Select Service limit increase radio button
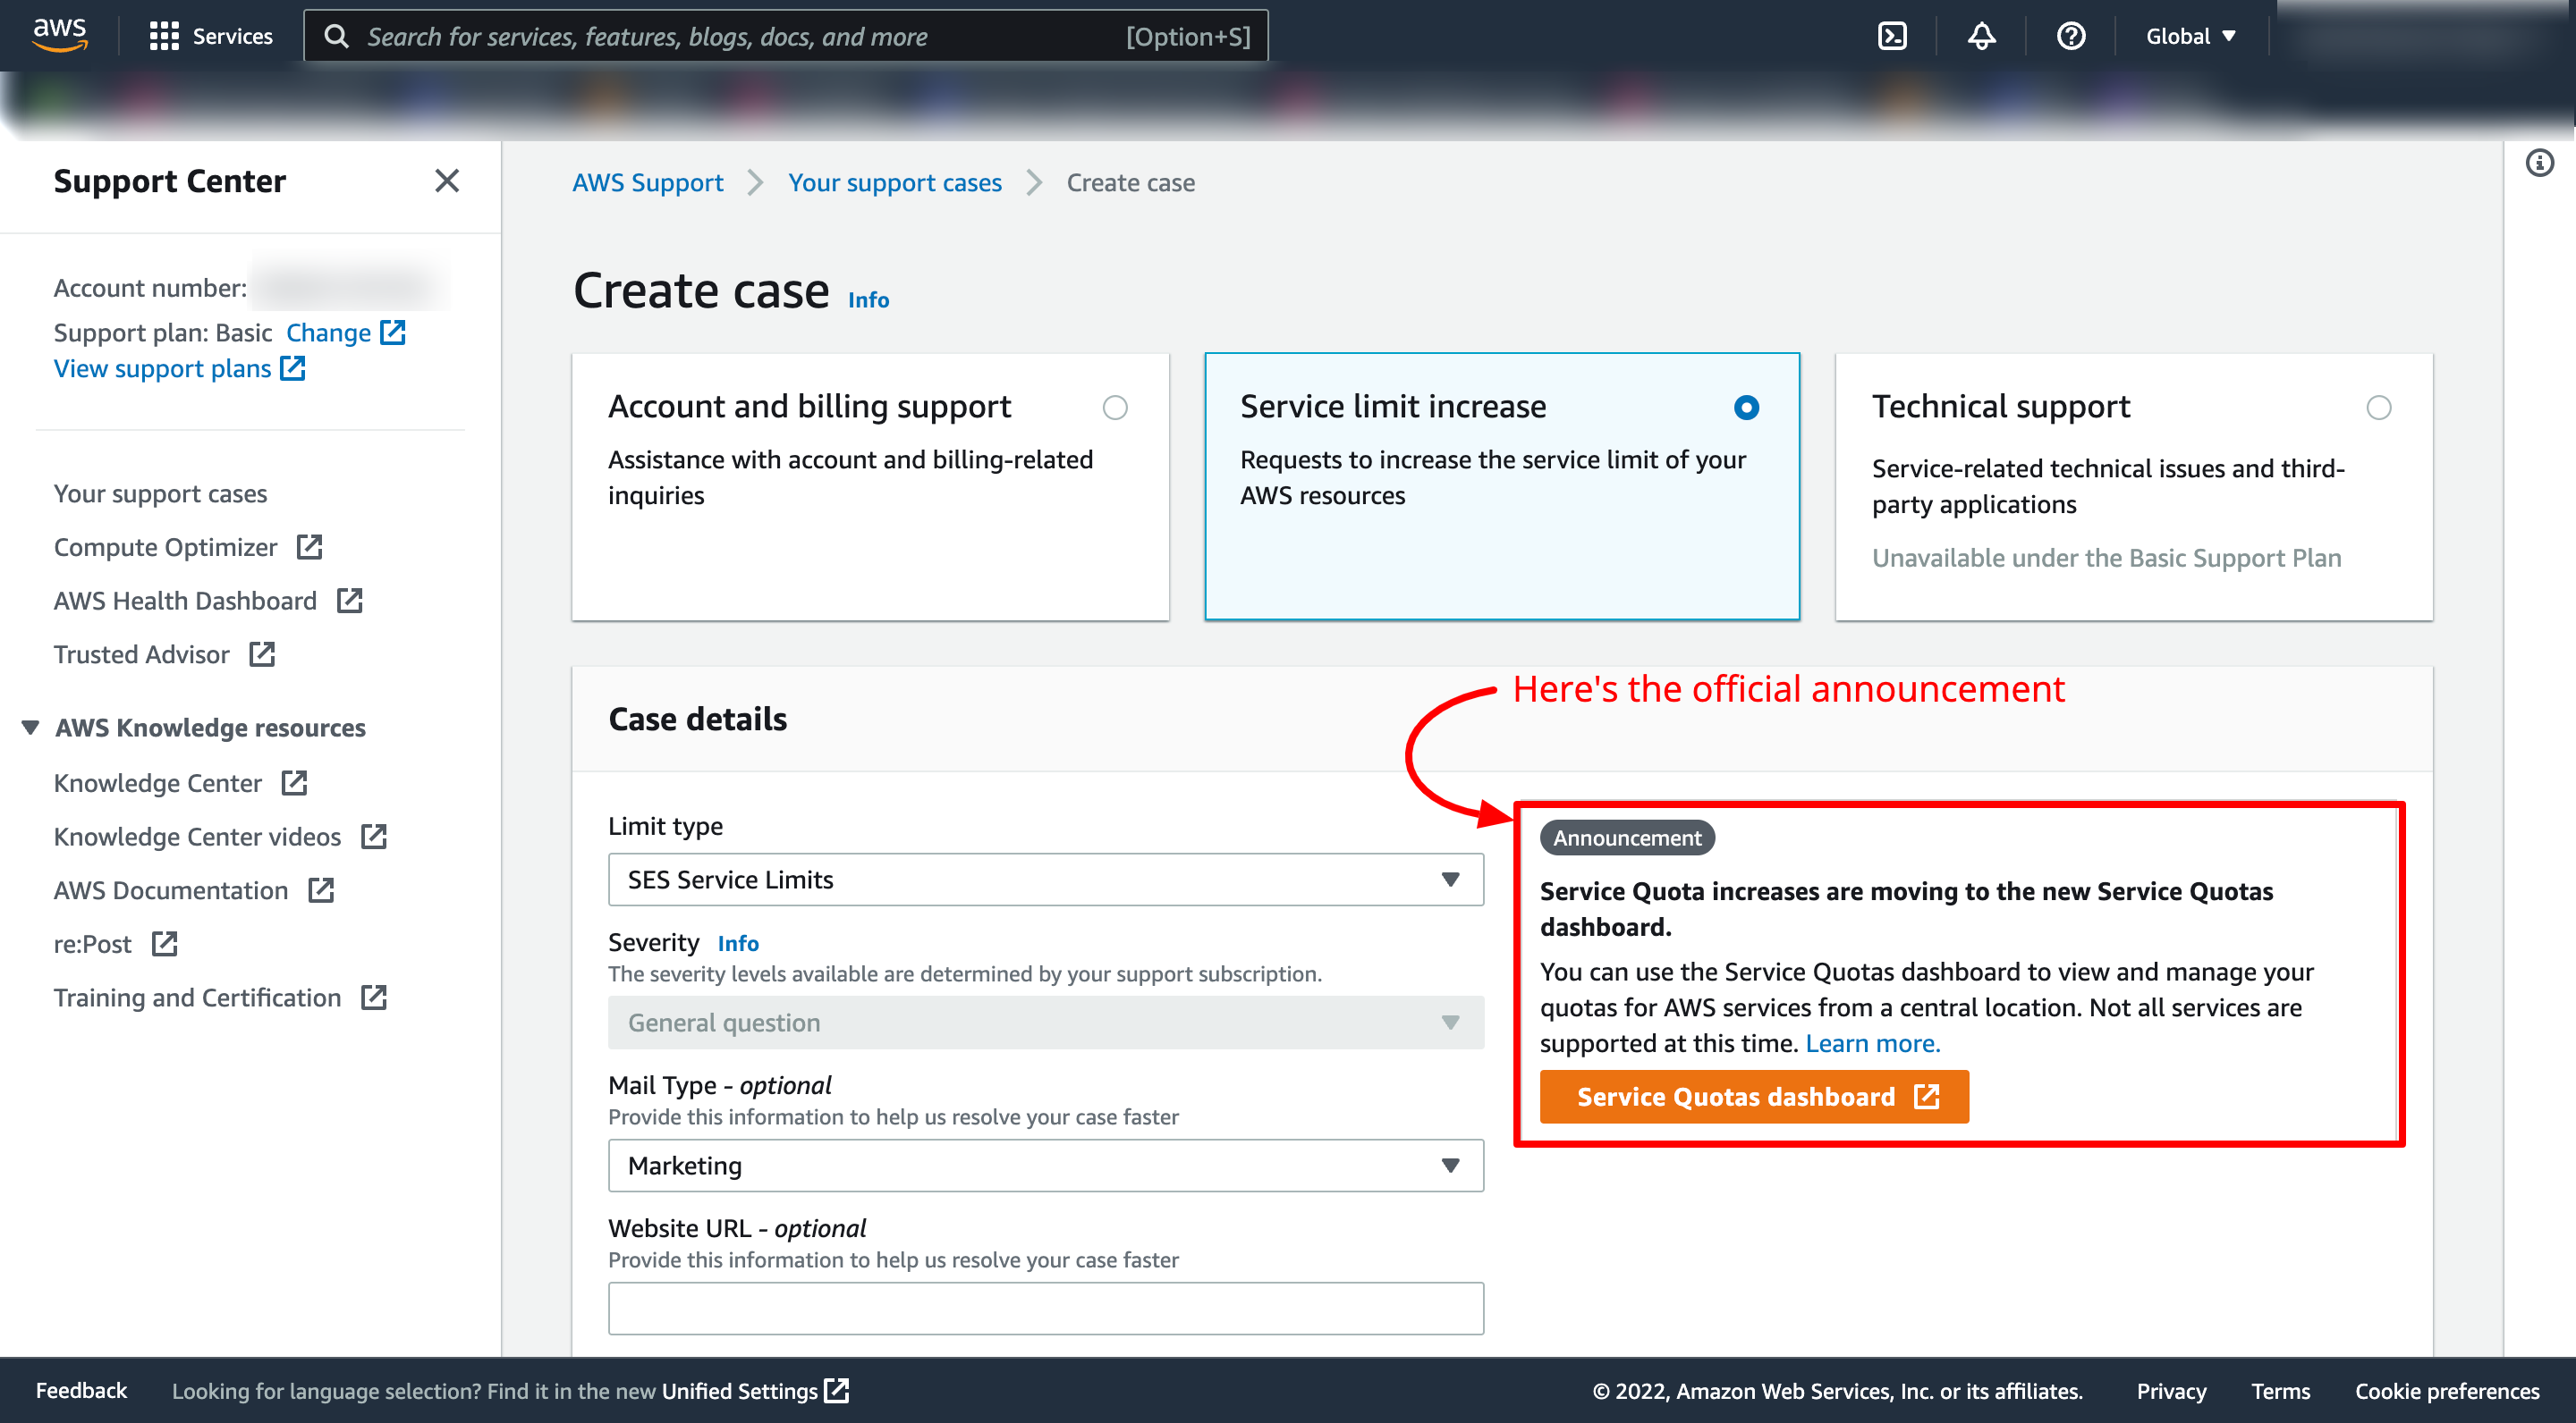 [x=1746, y=408]
